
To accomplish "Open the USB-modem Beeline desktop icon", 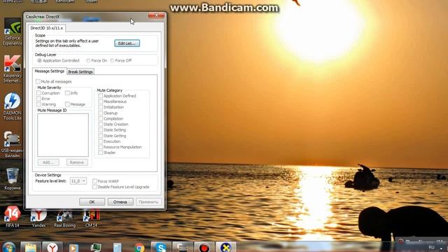I will 13,144.
